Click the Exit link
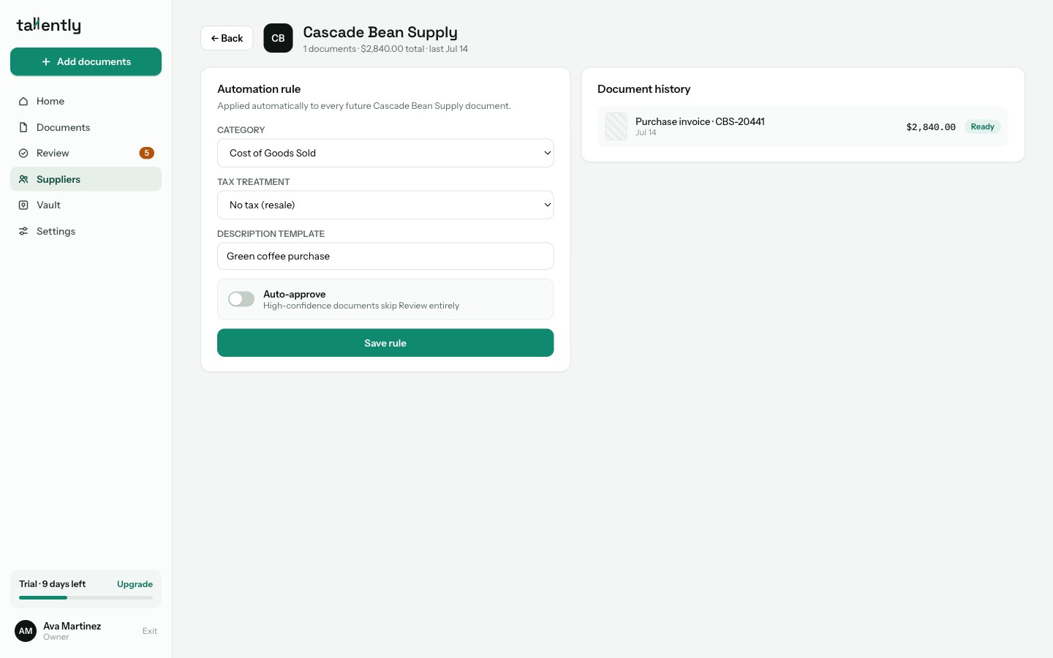The width and height of the screenshot is (1053, 658). 150,631
